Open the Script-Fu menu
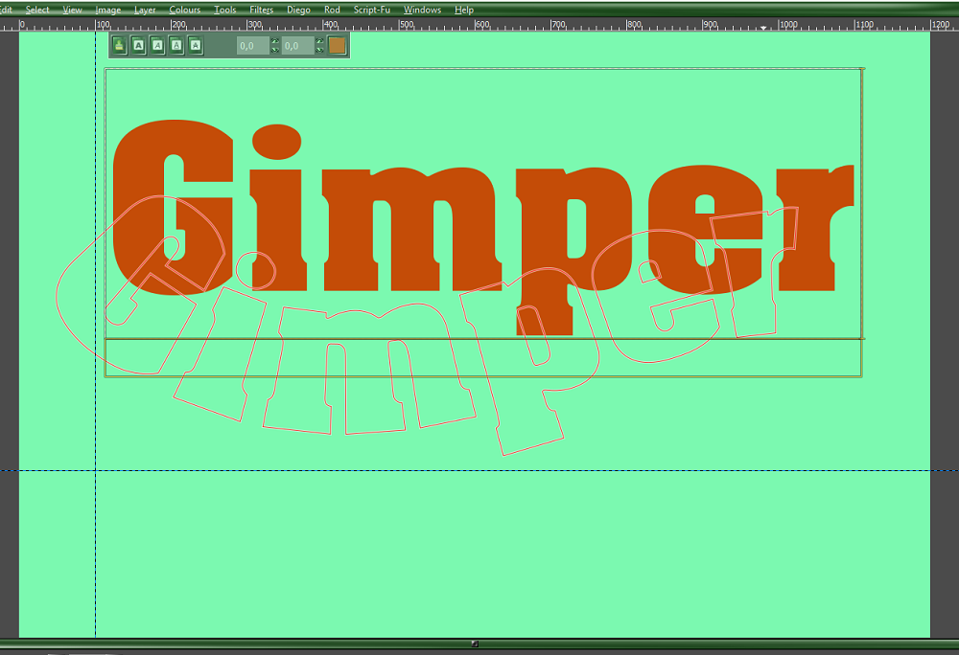Image resolution: width=959 pixels, height=655 pixels. tap(372, 10)
